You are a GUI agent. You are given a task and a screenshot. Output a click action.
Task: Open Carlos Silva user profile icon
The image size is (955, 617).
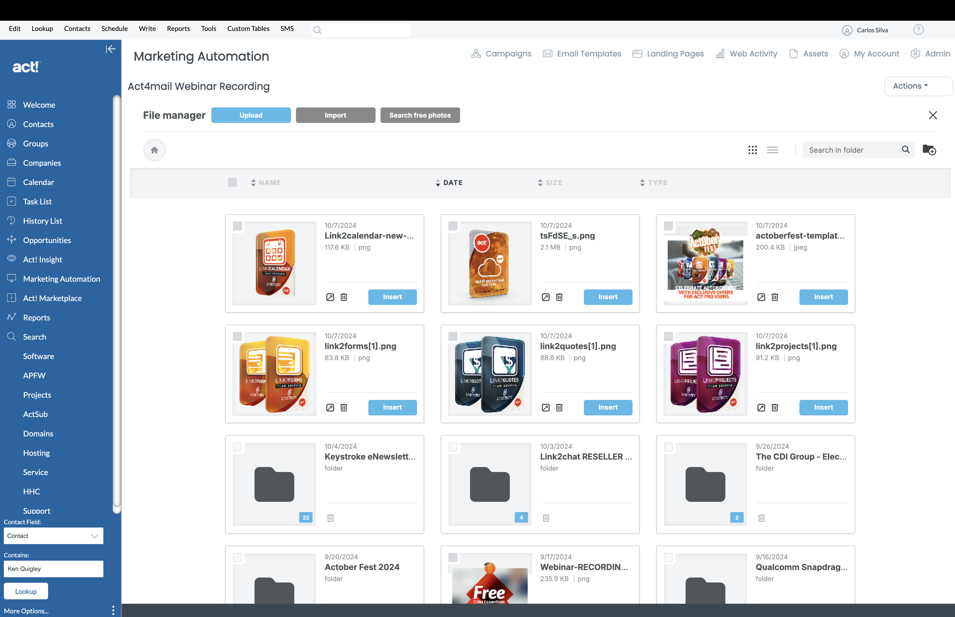(x=847, y=30)
